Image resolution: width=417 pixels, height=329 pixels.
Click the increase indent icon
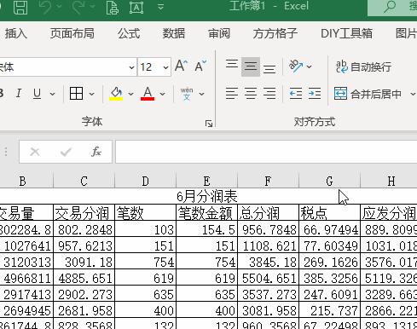pyautogui.click(x=315, y=94)
